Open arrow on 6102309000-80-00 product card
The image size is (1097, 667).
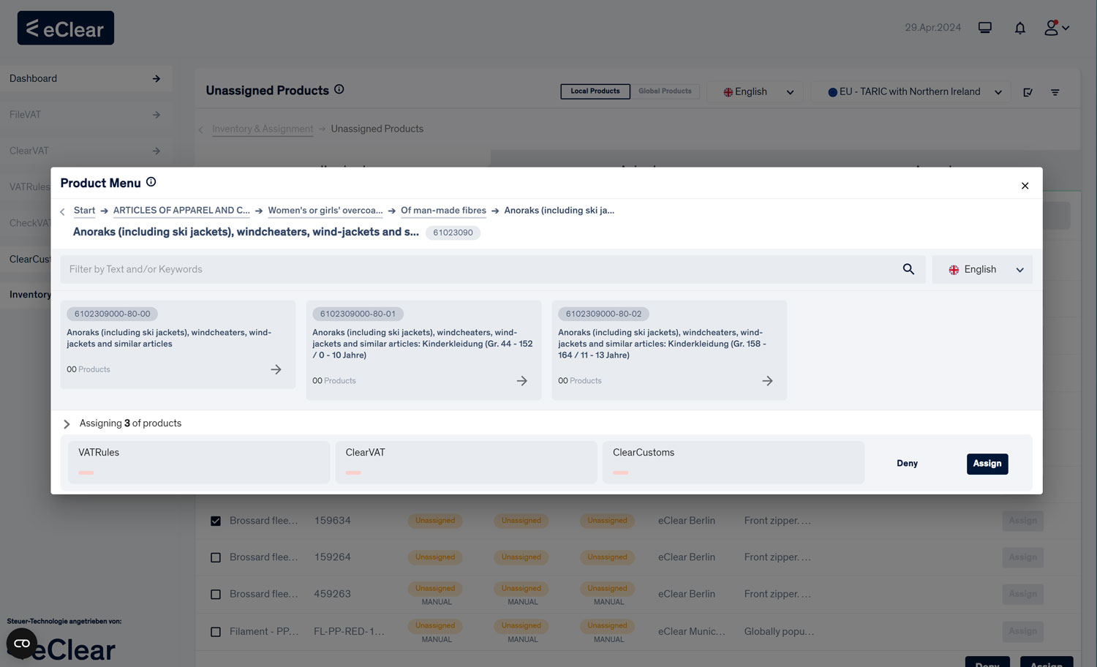tap(276, 369)
